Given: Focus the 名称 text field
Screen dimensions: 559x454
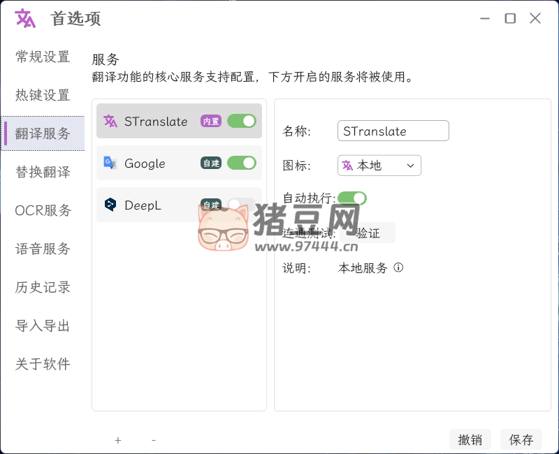Looking at the screenshot, I should pyautogui.click(x=393, y=131).
